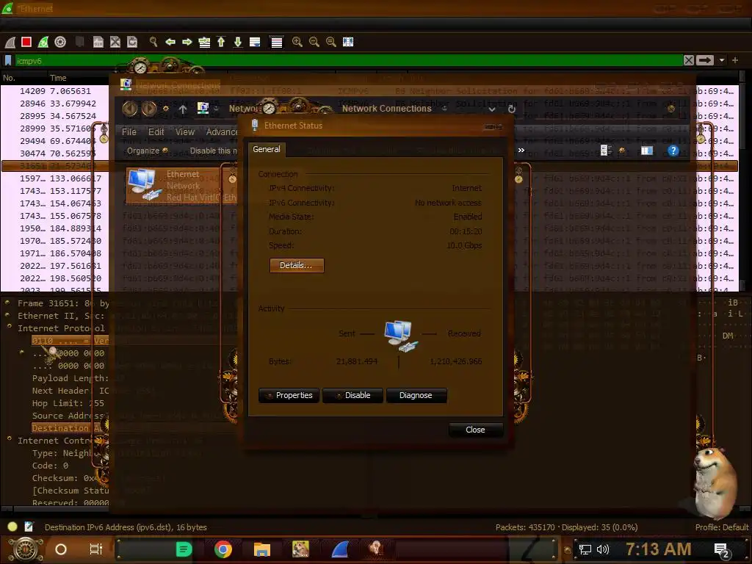Navigate up in Network Connections explorer

(x=183, y=109)
